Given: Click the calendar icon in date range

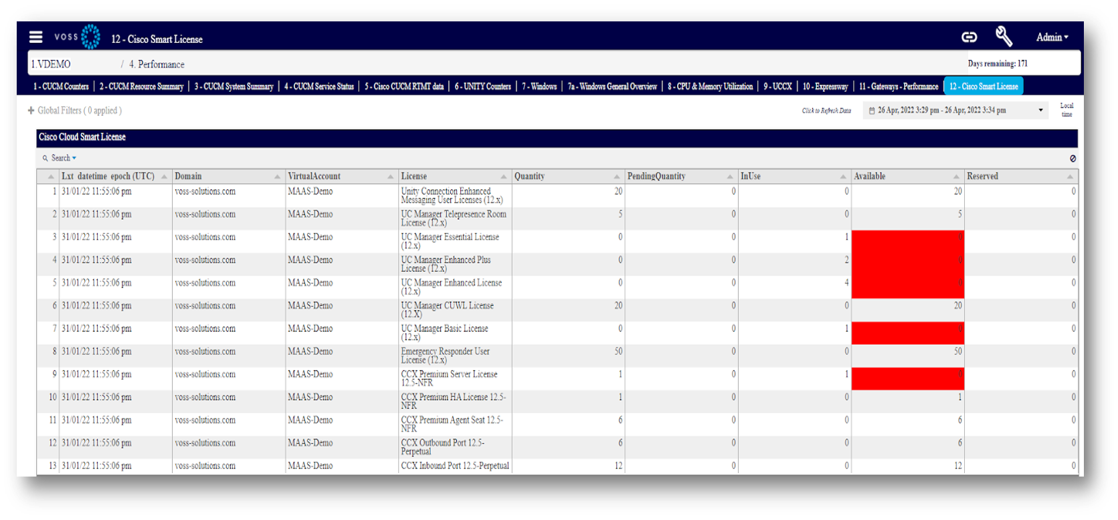Looking at the screenshot, I should click(872, 111).
